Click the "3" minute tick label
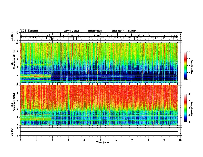Image resolution: width=203 pixels, height=157 pixels. 68,140
